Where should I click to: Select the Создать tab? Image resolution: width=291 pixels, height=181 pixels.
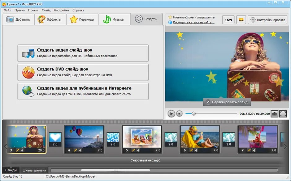coord(146,19)
